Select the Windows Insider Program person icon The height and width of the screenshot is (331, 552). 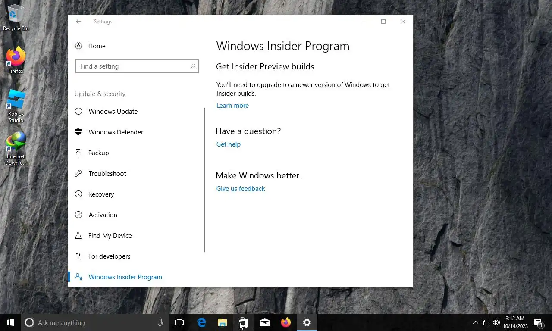pos(78,277)
